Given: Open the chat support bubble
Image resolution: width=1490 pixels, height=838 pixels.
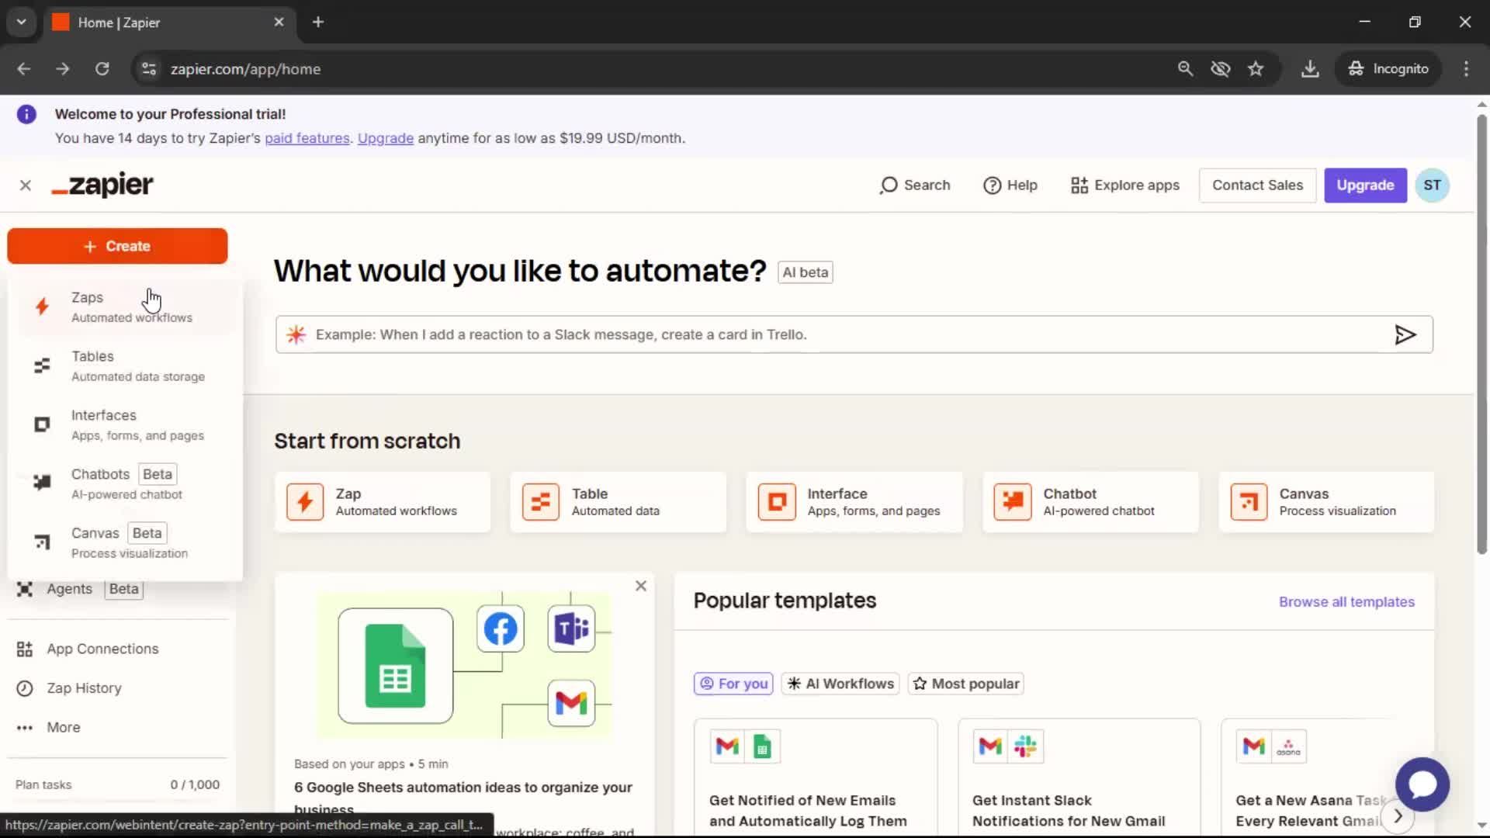Looking at the screenshot, I should (1422, 784).
